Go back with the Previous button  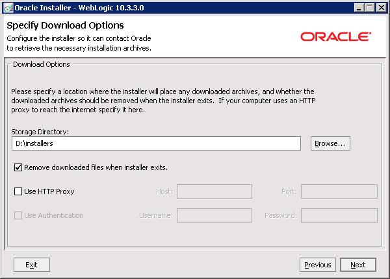[x=318, y=265]
